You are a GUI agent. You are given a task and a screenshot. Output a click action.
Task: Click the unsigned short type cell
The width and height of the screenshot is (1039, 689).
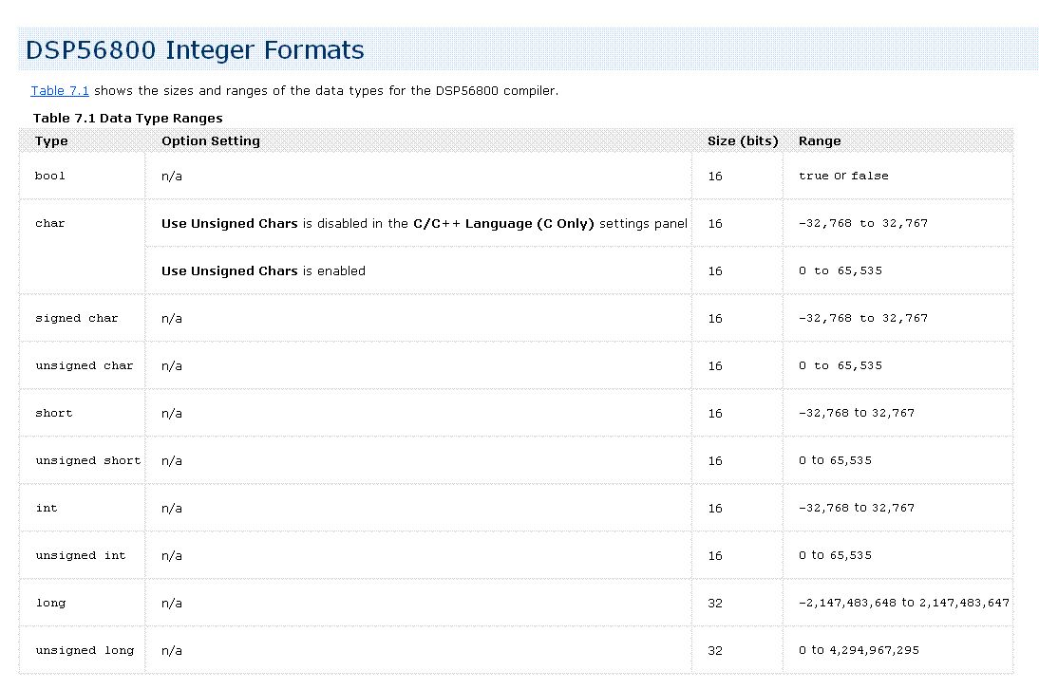pyautogui.click(x=87, y=460)
